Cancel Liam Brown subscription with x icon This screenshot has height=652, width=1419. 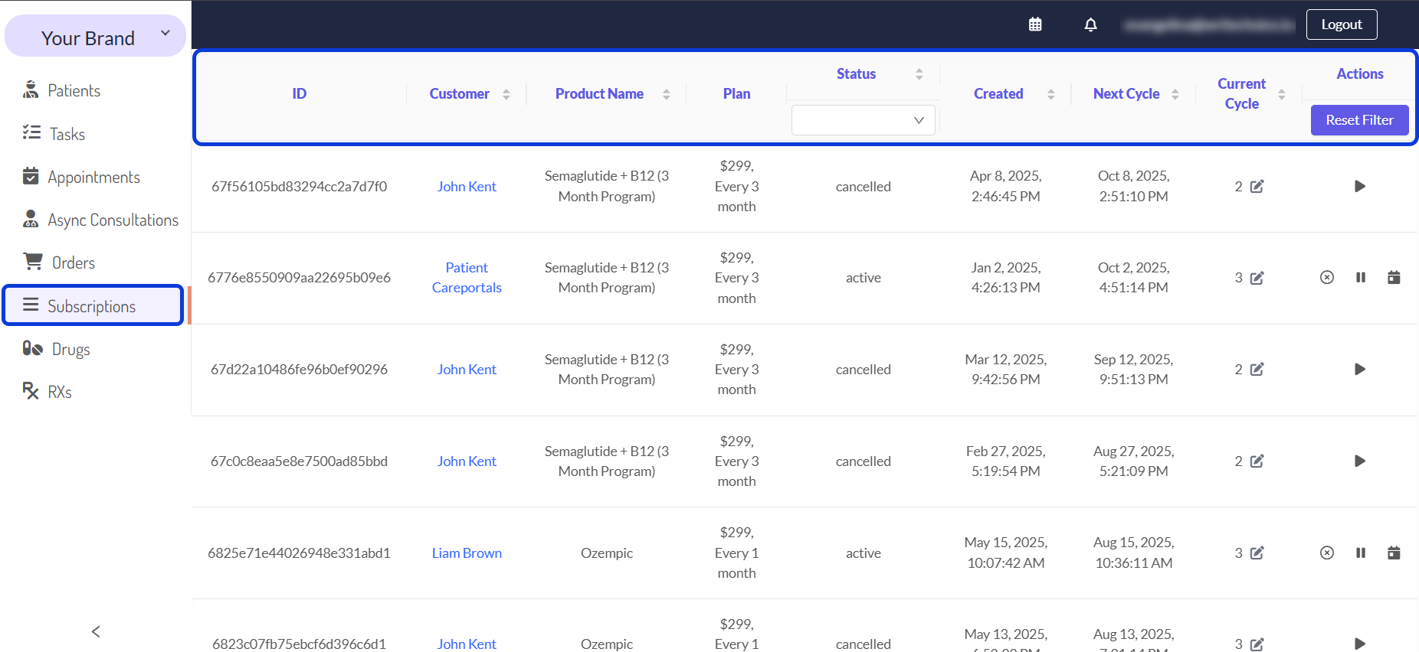[x=1327, y=553]
